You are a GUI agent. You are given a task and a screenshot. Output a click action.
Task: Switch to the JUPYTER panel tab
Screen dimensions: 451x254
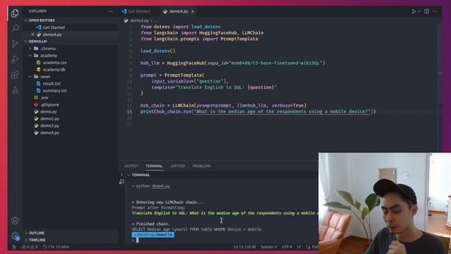click(178, 167)
